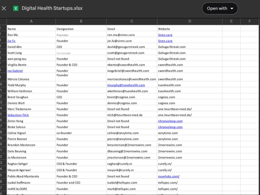The image size is (260, 195).
Task: Click the email isabel@tellspec.com
Action: click(x=122, y=183)
